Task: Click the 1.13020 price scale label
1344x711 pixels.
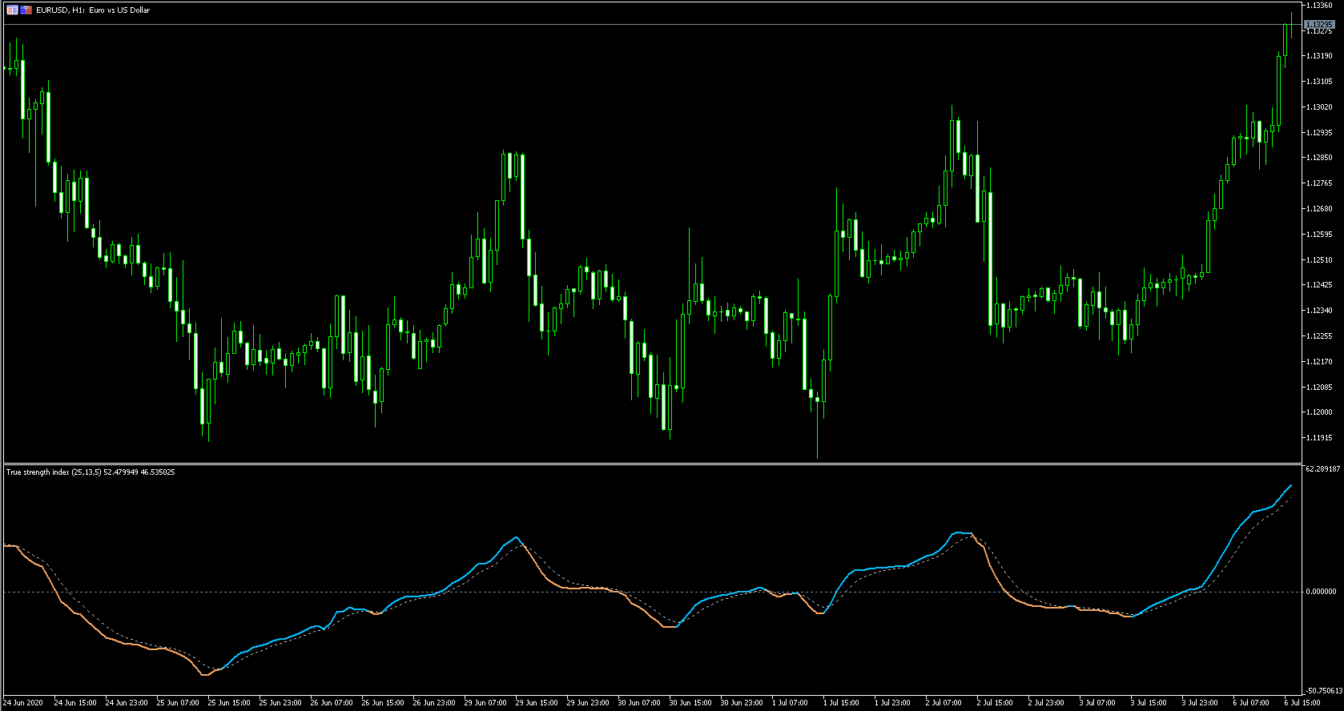Action: point(1318,107)
